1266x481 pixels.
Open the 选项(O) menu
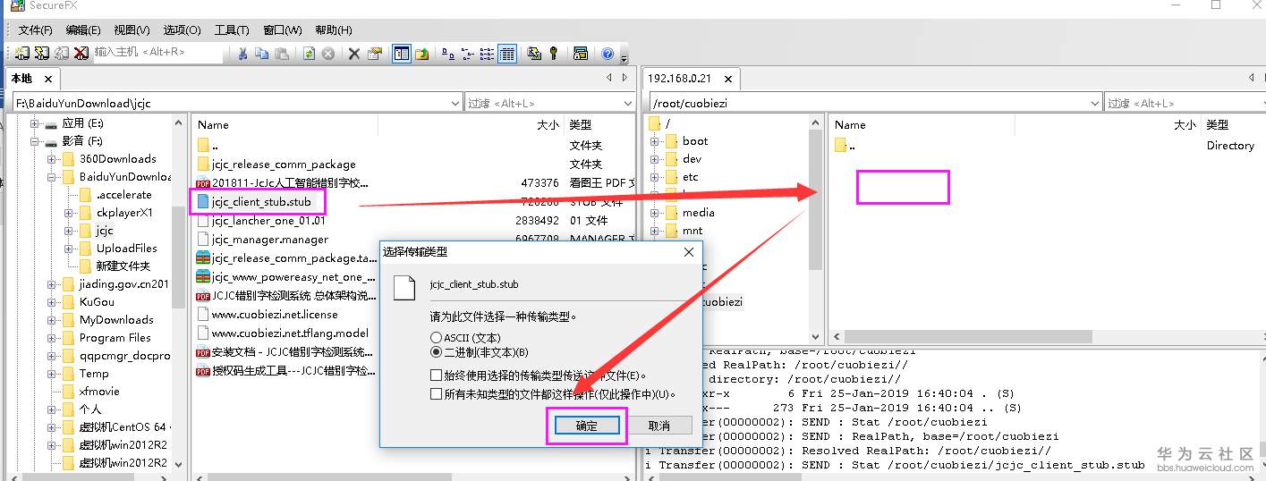pyautogui.click(x=182, y=30)
